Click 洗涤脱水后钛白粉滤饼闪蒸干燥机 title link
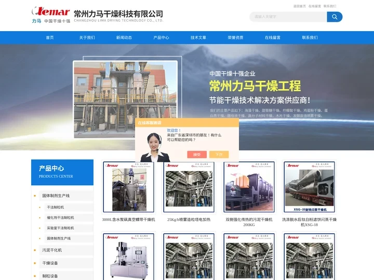This screenshot has width=374, height=280. click(x=309, y=222)
